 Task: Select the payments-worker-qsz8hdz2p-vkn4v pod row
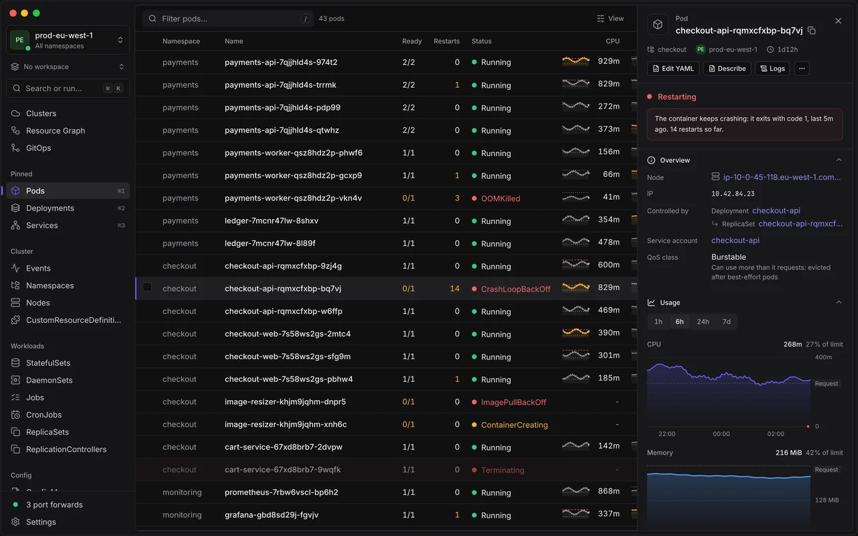pos(386,198)
